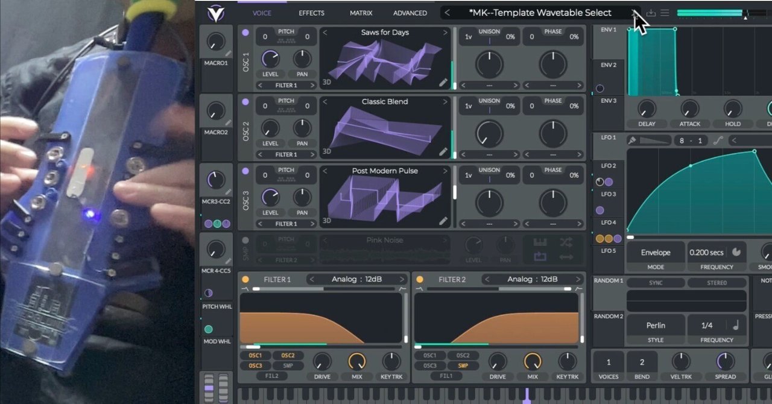The image size is (772, 404).
Task: Click the Filter 1 low-pass shape icon
Action: pos(245,289)
